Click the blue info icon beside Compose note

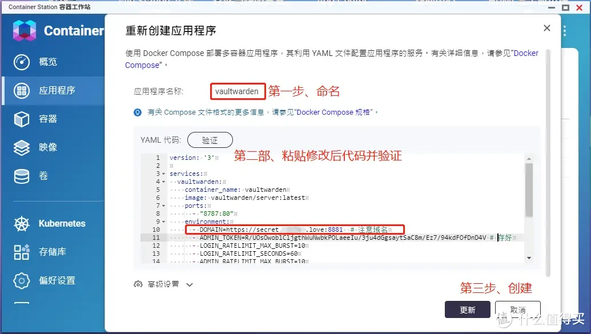click(138, 112)
